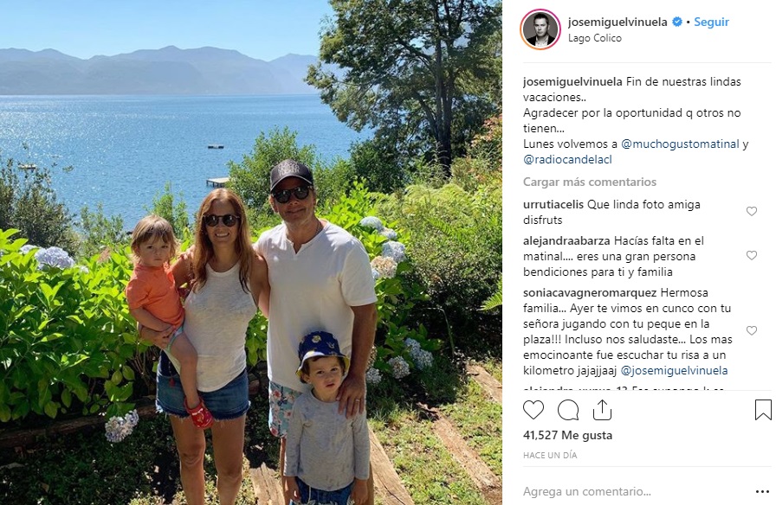Open the family vacation photo
Viewport: 776px width, 505px height.
pos(251,252)
